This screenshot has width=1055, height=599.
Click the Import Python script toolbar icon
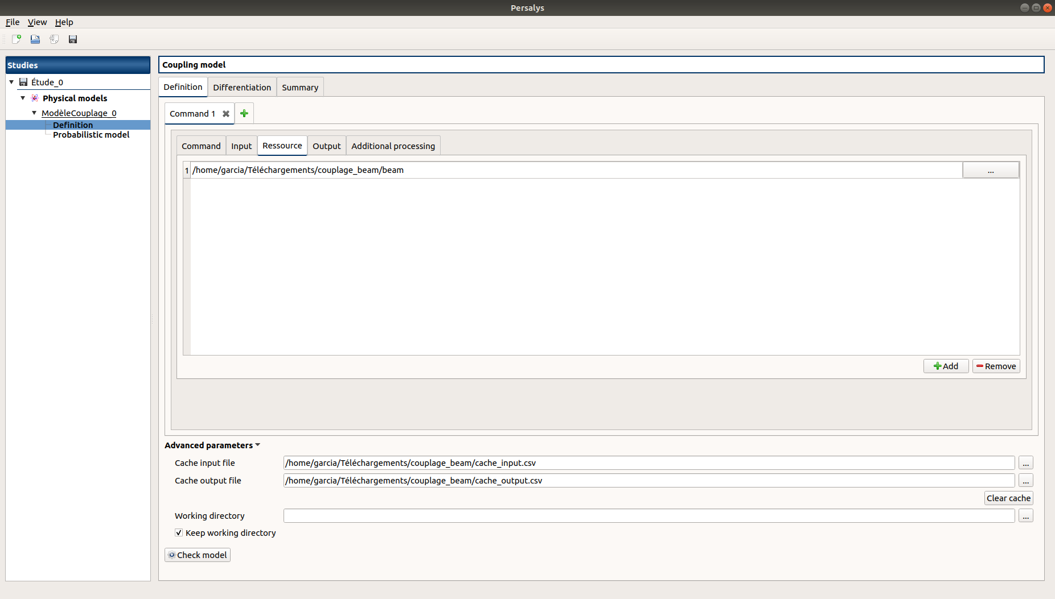(x=54, y=39)
